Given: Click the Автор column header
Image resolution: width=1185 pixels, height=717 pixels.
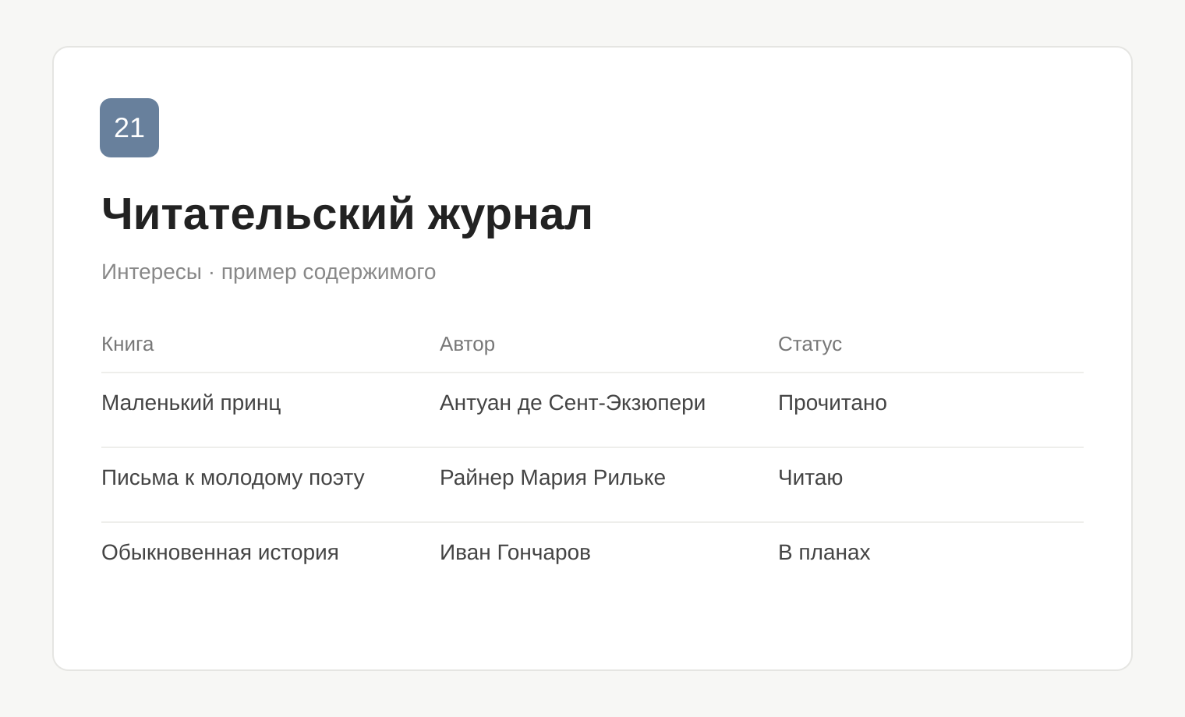Looking at the screenshot, I should tap(467, 344).
